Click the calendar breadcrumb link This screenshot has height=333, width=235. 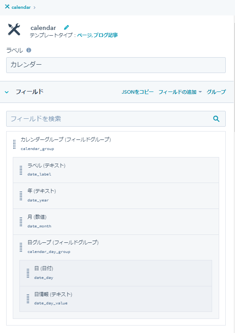[21, 7]
